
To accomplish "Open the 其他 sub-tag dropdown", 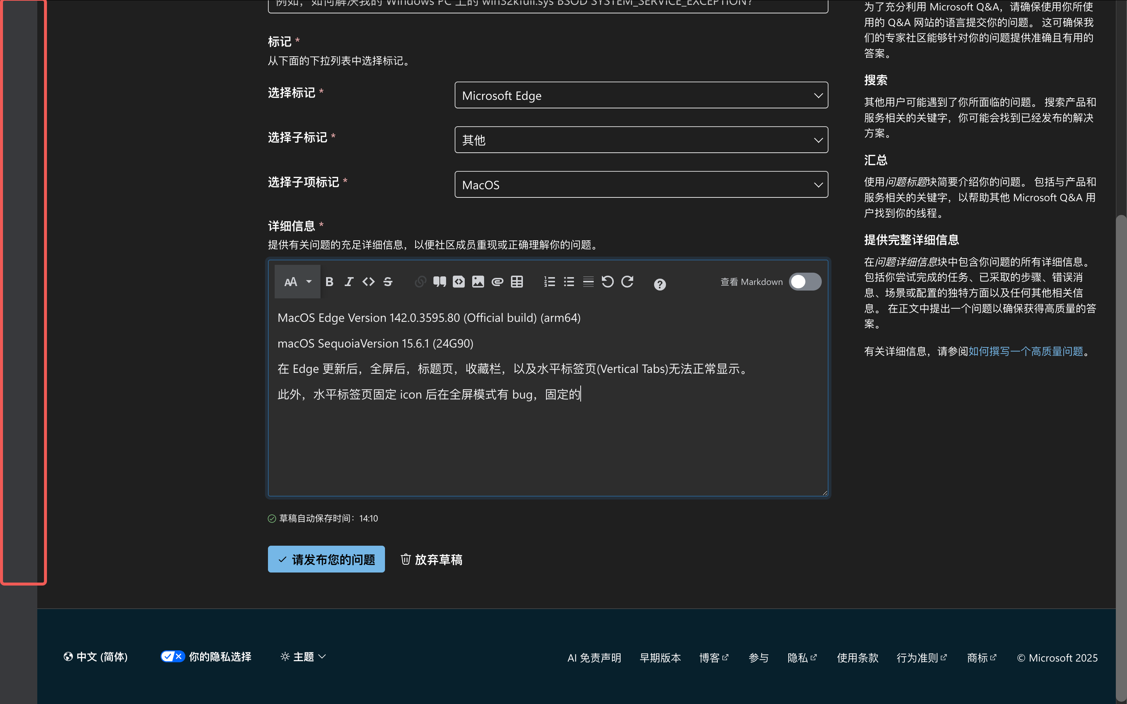I will [641, 140].
